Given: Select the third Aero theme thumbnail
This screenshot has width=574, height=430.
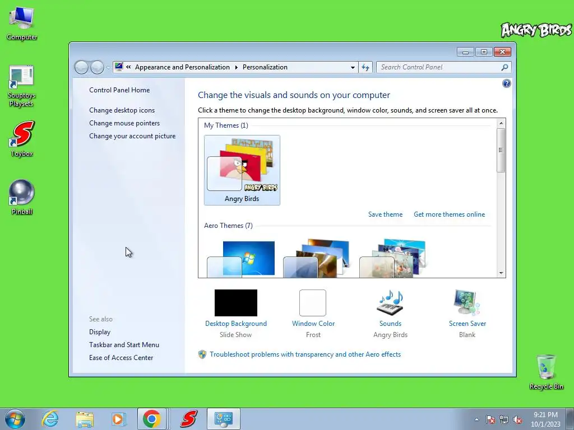Looking at the screenshot, I should [393, 259].
